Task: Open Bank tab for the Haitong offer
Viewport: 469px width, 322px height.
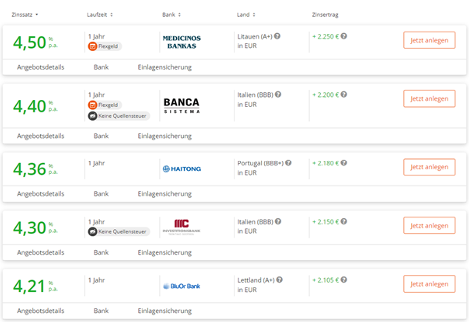Action: click(x=101, y=194)
